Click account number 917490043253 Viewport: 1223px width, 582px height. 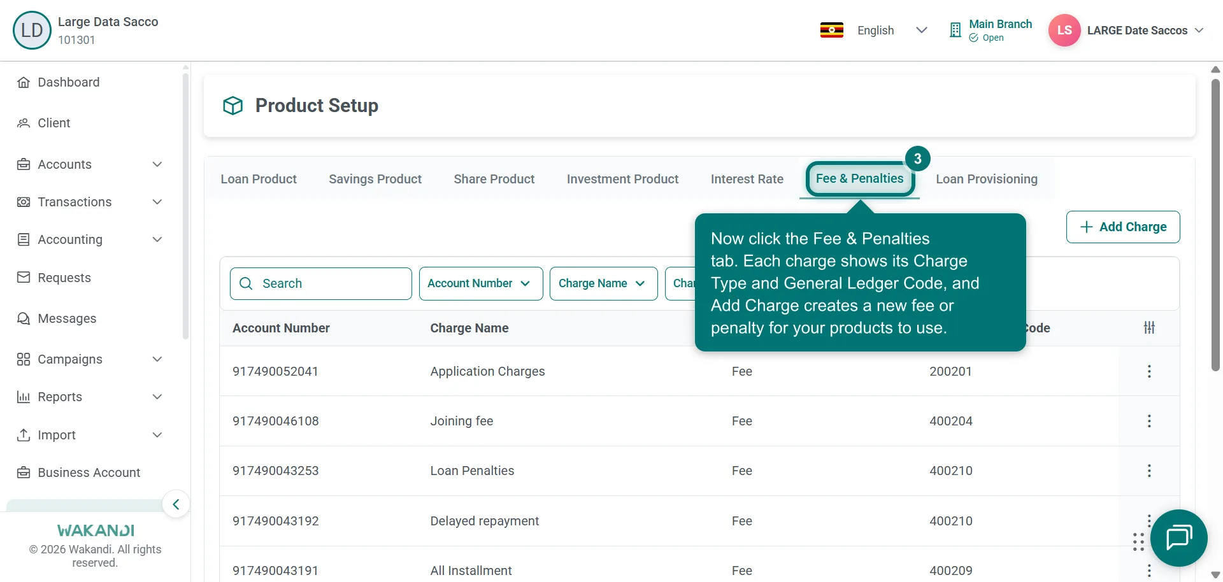(276, 471)
